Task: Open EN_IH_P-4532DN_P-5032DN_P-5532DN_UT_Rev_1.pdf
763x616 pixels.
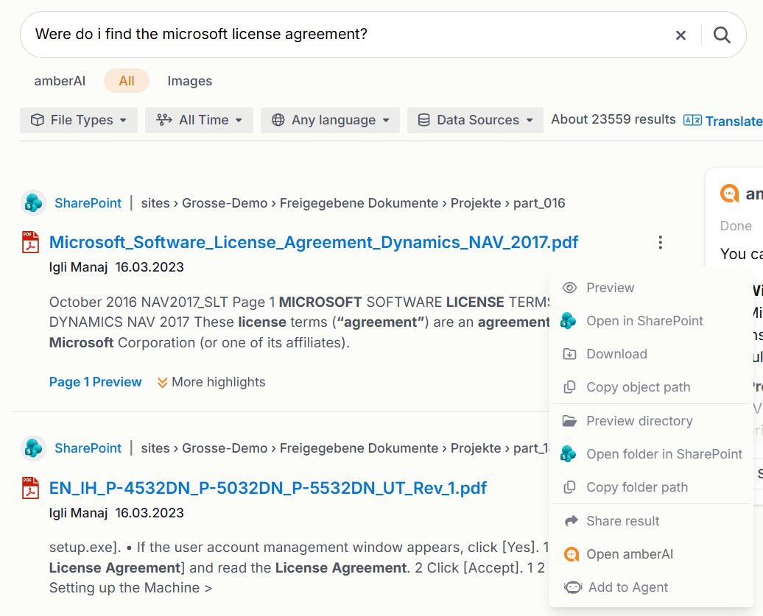Action: [268, 488]
